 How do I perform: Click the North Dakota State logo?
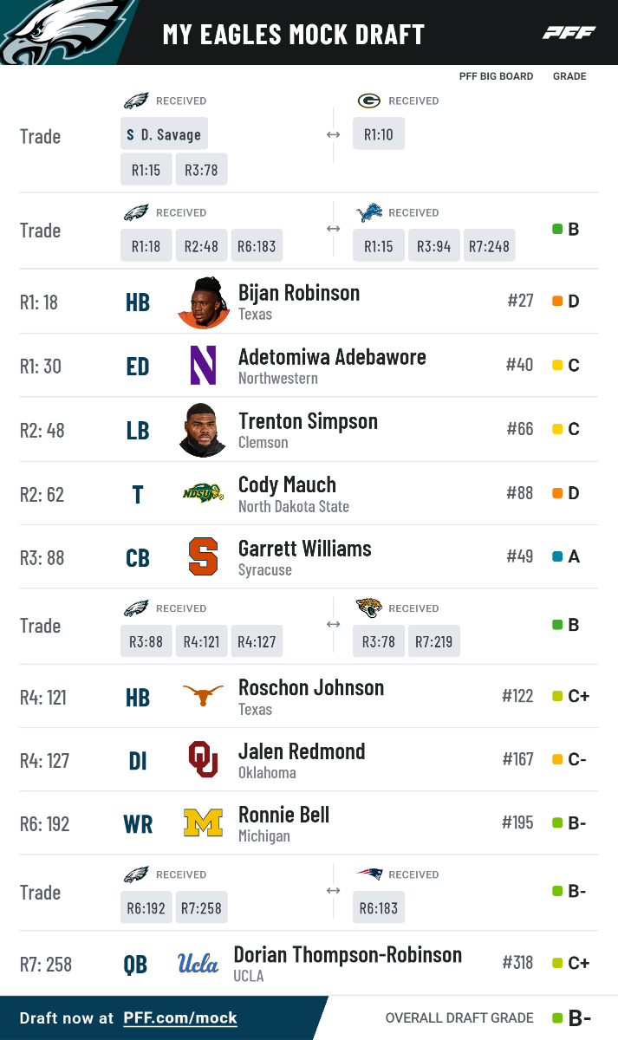(203, 493)
